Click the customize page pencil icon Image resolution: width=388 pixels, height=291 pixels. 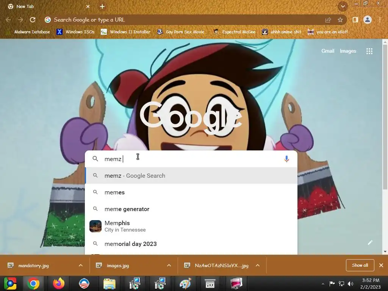click(370, 242)
